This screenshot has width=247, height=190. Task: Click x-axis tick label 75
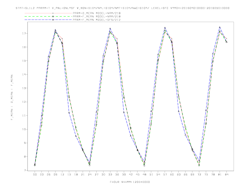[206, 174]
